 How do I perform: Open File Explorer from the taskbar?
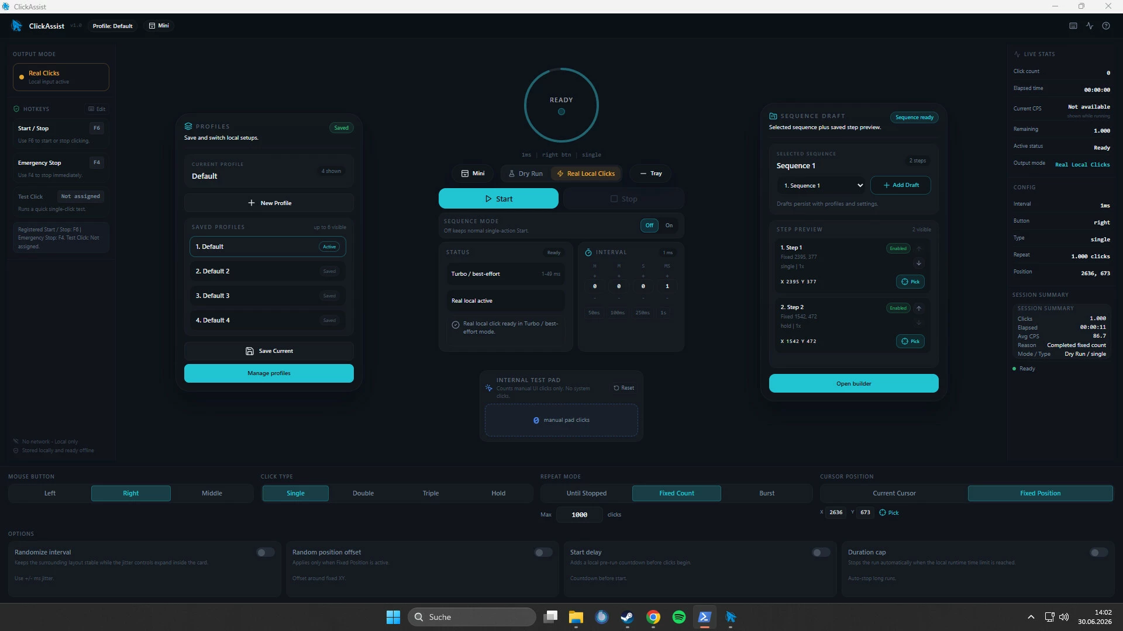tap(576, 617)
